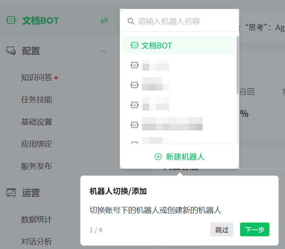Image resolution: width=285 pixels, height=249 pixels.
Task: Go to 基础设置 page
Action: (x=37, y=122)
